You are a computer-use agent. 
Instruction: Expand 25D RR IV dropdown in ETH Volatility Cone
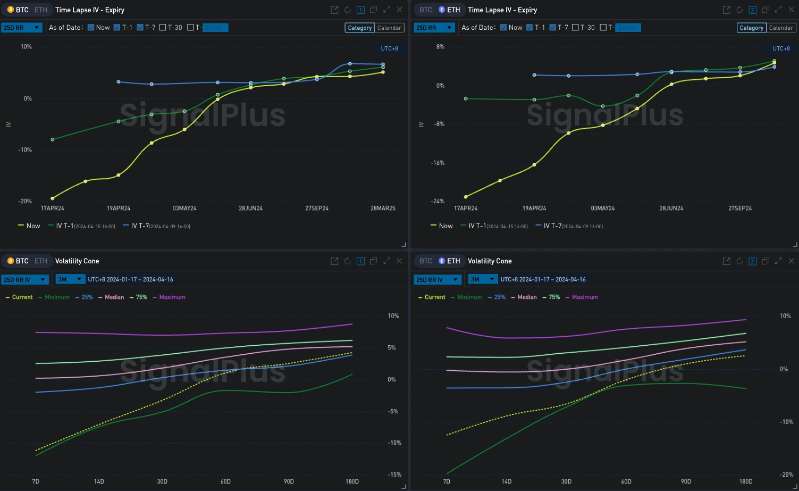click(437, 279)
